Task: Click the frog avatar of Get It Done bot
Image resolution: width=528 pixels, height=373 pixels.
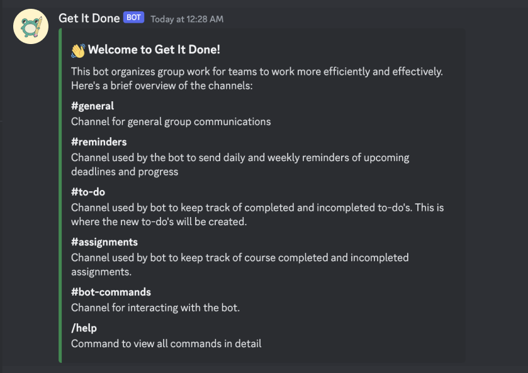Action: [31, 27]
